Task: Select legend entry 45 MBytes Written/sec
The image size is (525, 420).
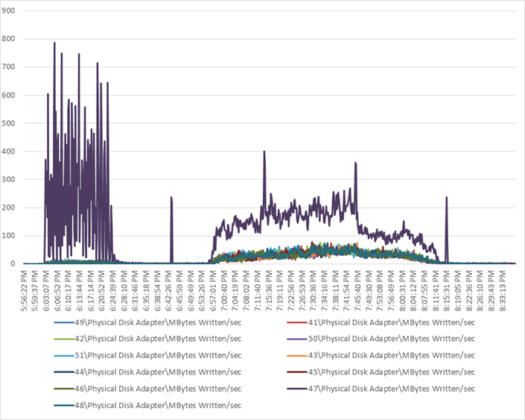Action: tap(381, 372)
